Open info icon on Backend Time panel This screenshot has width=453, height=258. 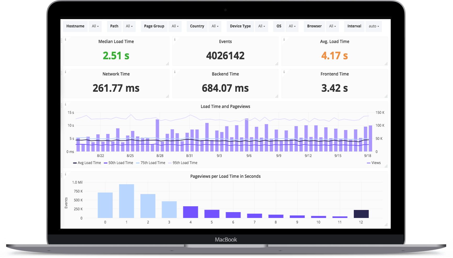(175, 72)
